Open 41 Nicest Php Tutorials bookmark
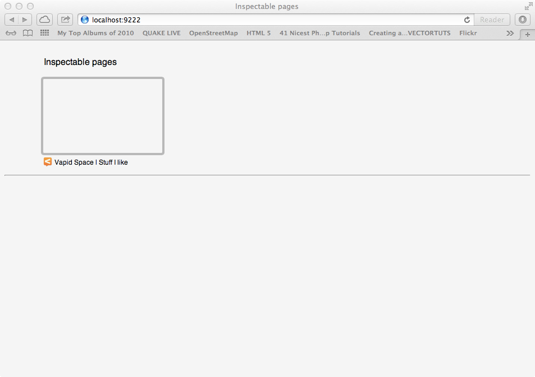Viewport: 535px width, 377px height. pyautogui.click(x=319, y=33)
